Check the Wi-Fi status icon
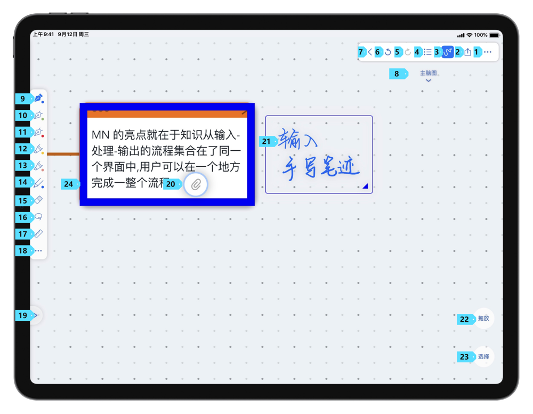 coord(470,35)
